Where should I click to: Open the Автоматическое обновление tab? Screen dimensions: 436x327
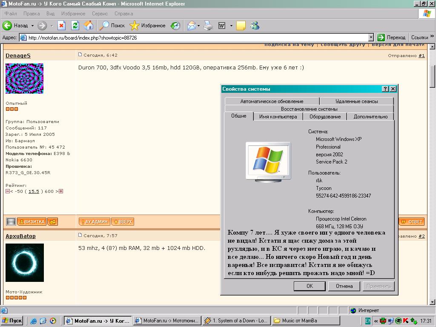(x=272, y=101)
